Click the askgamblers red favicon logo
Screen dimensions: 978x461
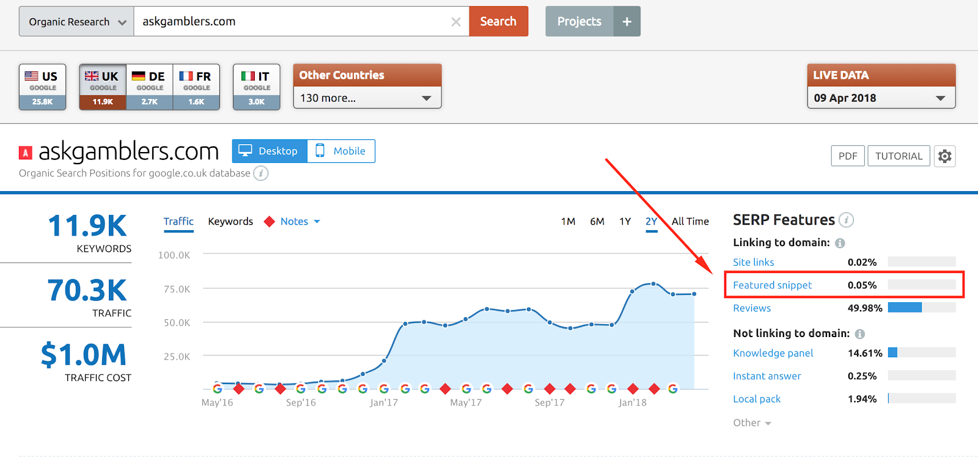click(x=25, y=153)
